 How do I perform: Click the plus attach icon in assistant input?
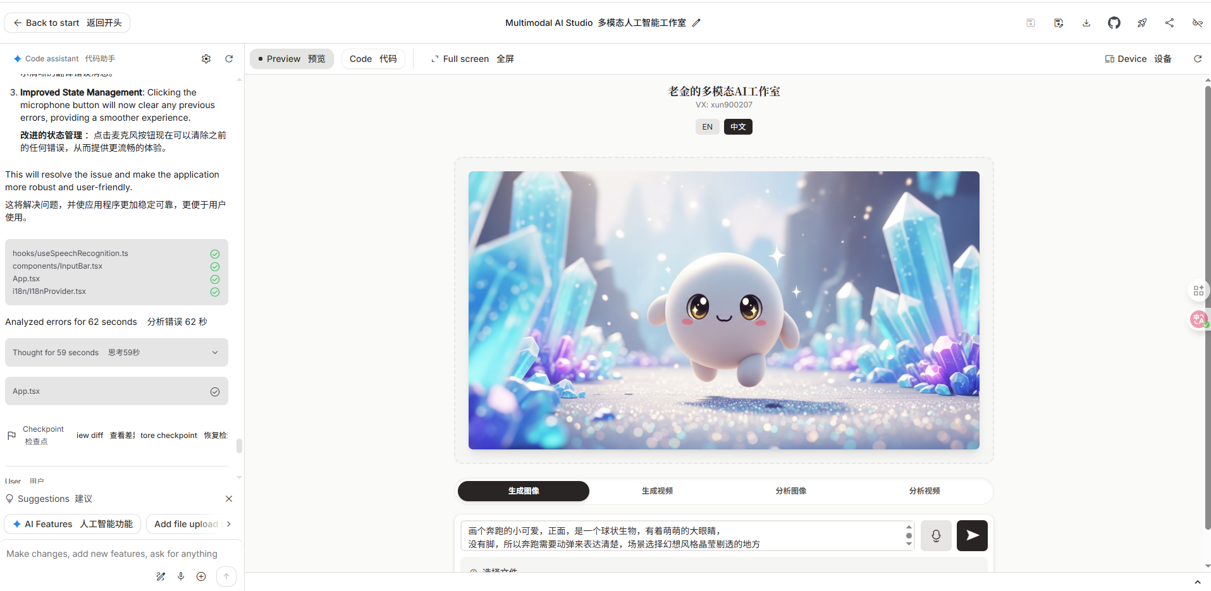click(201, 576)
